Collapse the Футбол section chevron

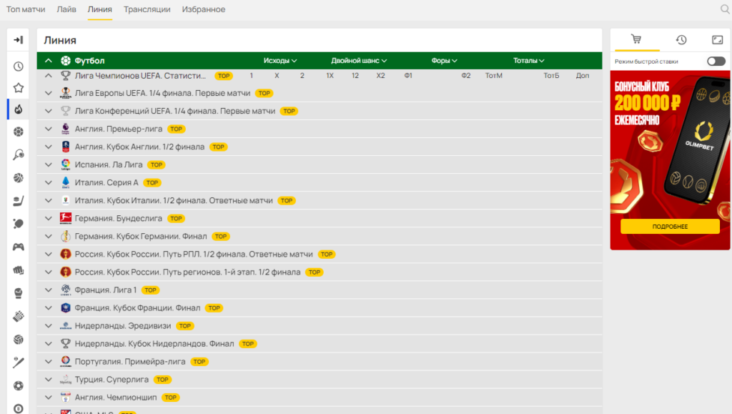click(x=49, y=61)
